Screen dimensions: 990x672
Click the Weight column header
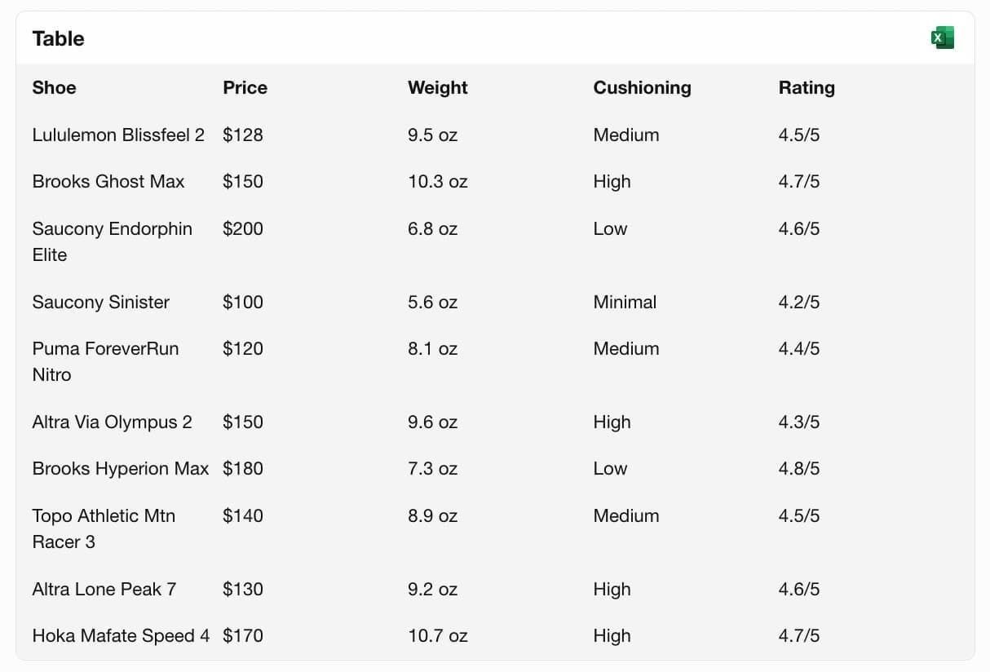(437, 87)
